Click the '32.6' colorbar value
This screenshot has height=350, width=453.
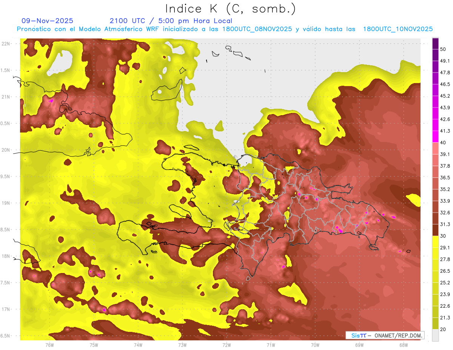[445, 213]
